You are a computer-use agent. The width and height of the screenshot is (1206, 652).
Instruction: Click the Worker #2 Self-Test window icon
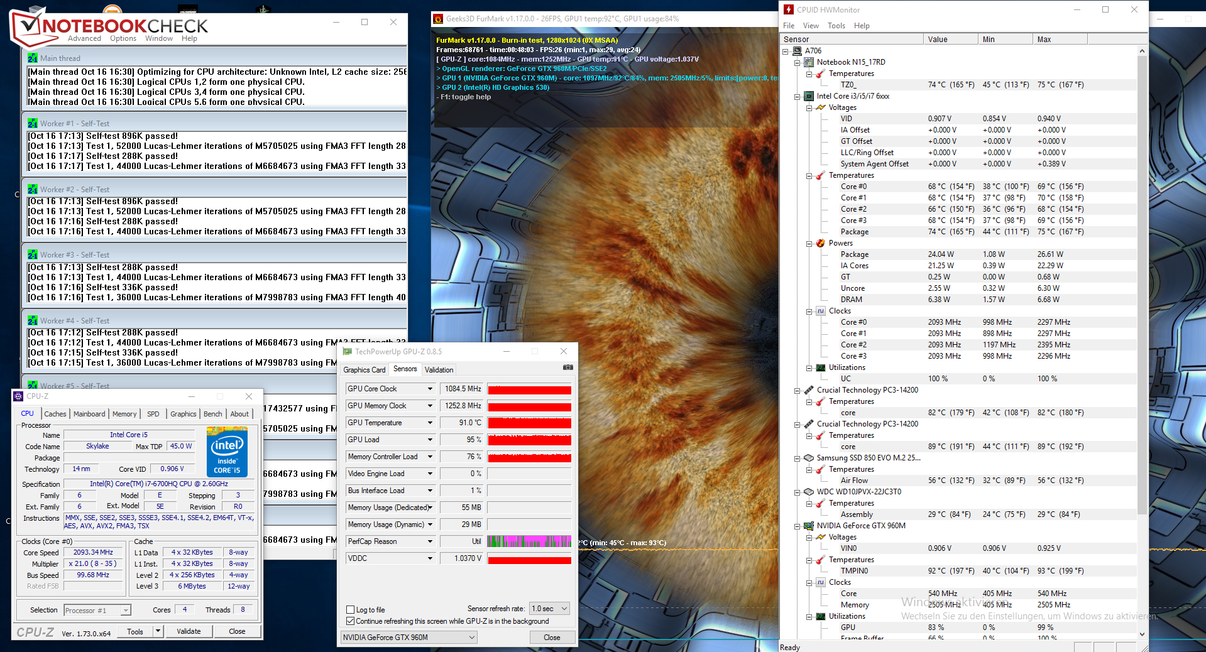[x=33, y=189]
